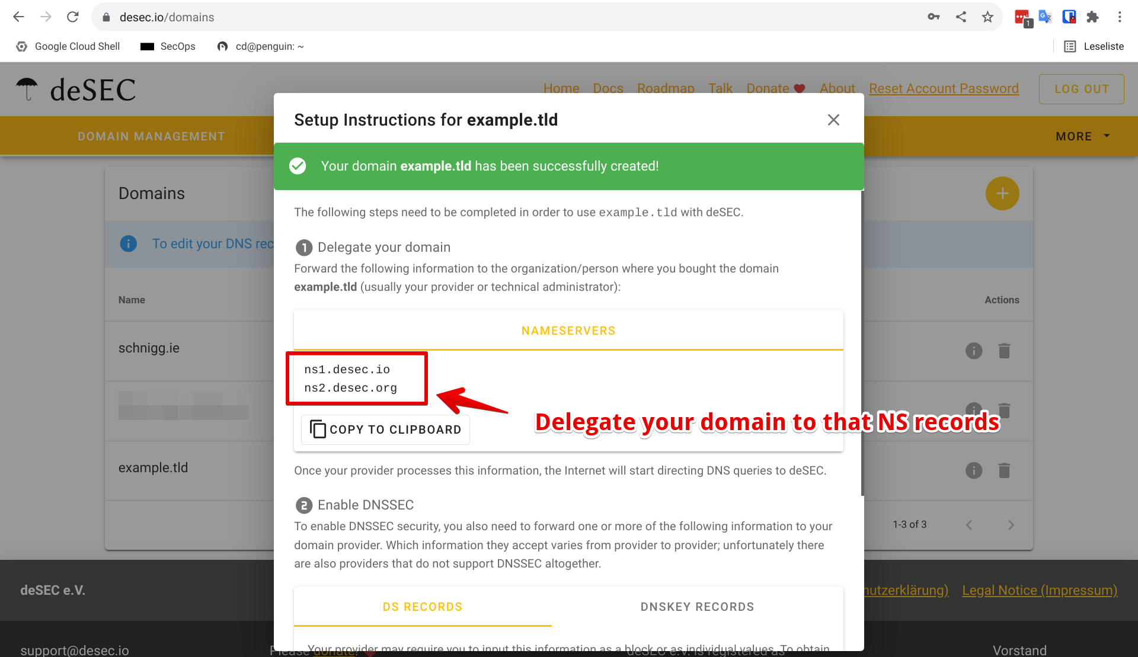Go to next page of domains
The width and height of the screenshot is (1138, 657).
(1011, 525)
